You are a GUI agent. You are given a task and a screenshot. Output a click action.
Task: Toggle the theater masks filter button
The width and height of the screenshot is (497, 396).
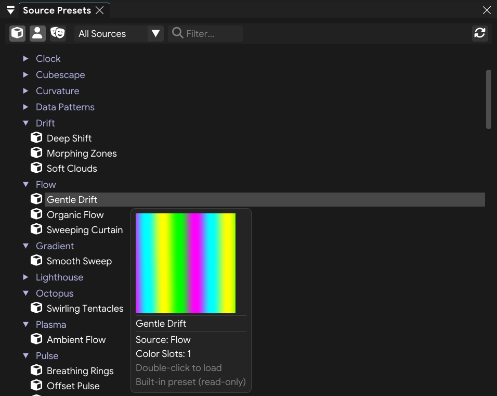pos(58,33)
